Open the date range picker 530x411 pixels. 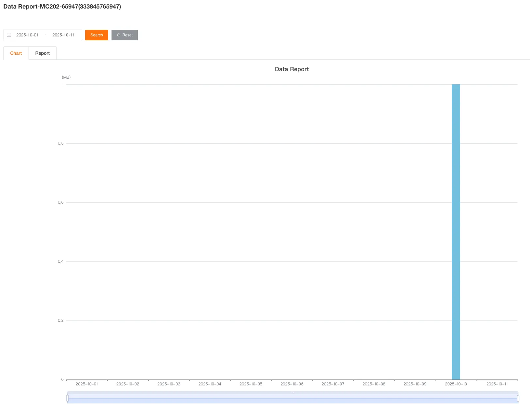point(42,34)
